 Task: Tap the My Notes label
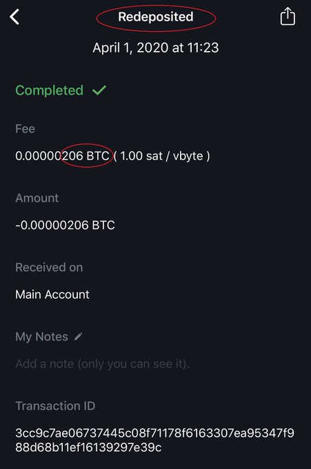pyautogui.click(x=41, y=337)
